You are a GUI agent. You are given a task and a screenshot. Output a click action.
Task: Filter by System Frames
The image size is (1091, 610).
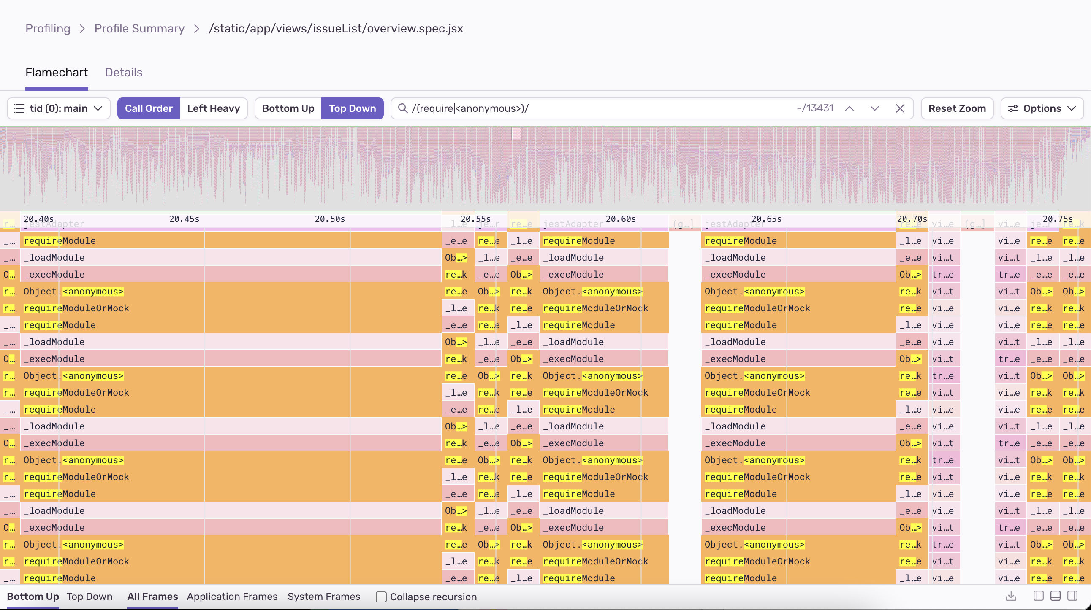click(x=324, y=597)
